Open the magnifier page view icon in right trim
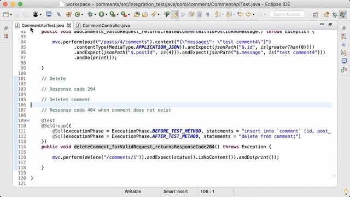Screen dimensions: 350x197 coord(344,53)
